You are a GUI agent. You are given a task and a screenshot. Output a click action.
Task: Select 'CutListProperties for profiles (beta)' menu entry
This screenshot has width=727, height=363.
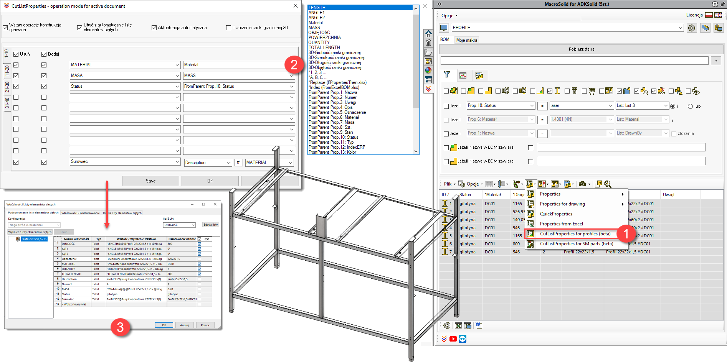point(575,234)
